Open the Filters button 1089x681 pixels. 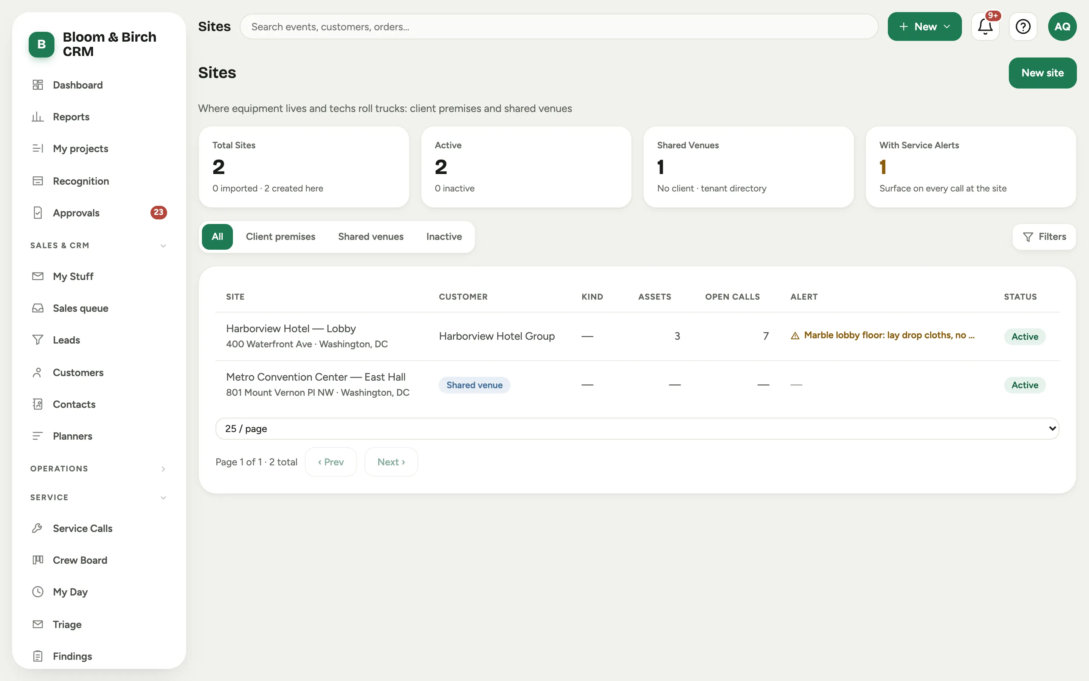(1044, 236)
